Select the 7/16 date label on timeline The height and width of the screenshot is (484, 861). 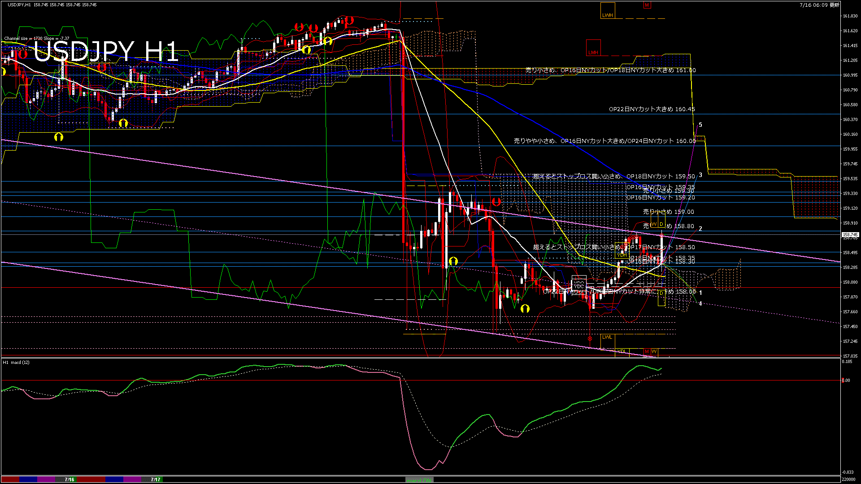tap(69, 480)
